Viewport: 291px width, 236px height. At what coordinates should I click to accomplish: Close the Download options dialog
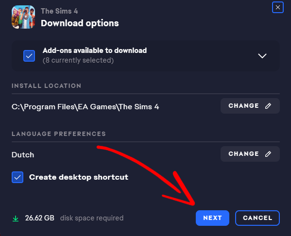[277, 7]
